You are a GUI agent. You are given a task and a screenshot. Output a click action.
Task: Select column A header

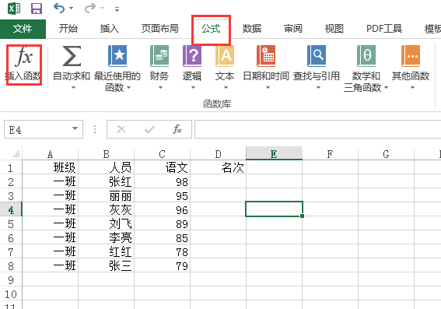click(x=50, y=153)
